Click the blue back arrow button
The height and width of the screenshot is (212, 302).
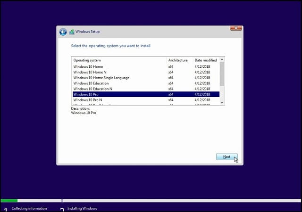coord(63,32)
